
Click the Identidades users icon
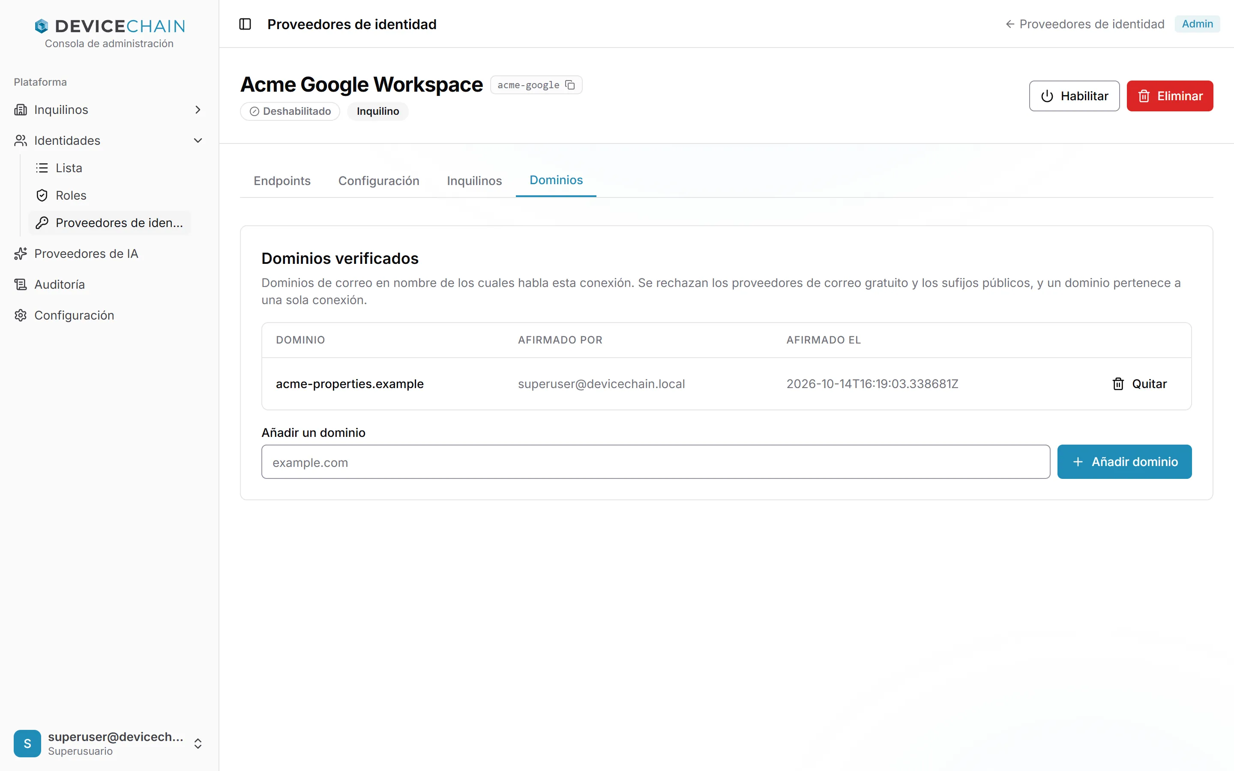click(x=21, y=140)
